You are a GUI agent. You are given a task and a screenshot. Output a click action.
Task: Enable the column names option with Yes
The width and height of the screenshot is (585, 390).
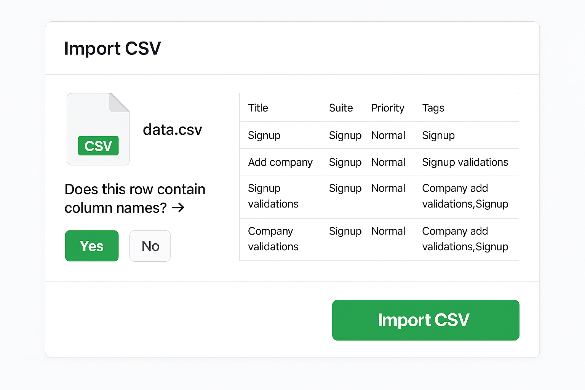point(91,246)
